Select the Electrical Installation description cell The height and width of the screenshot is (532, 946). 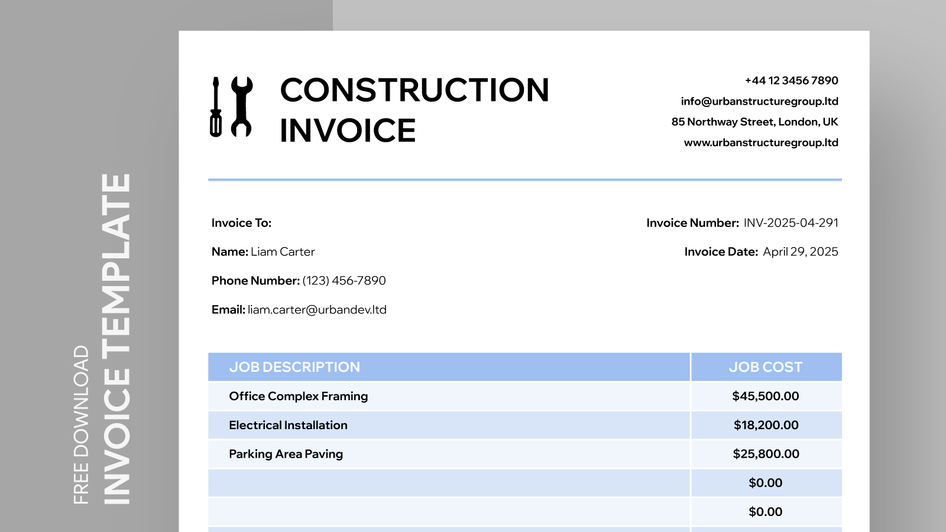pos(288,425)
